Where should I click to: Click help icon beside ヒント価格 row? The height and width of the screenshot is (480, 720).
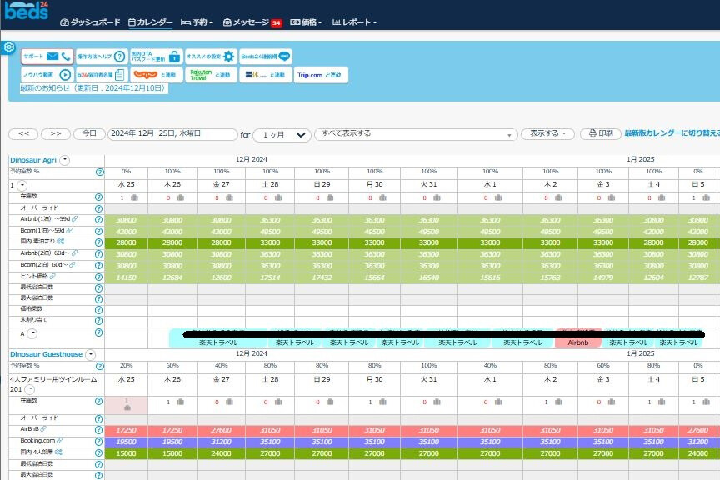coord(98,277)
